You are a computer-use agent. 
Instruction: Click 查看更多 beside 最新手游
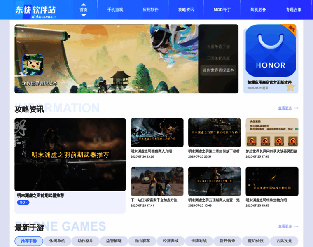tap(285, 226)
